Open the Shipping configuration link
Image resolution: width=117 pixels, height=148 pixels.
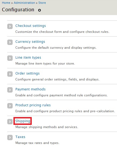[x=23, y=121]
